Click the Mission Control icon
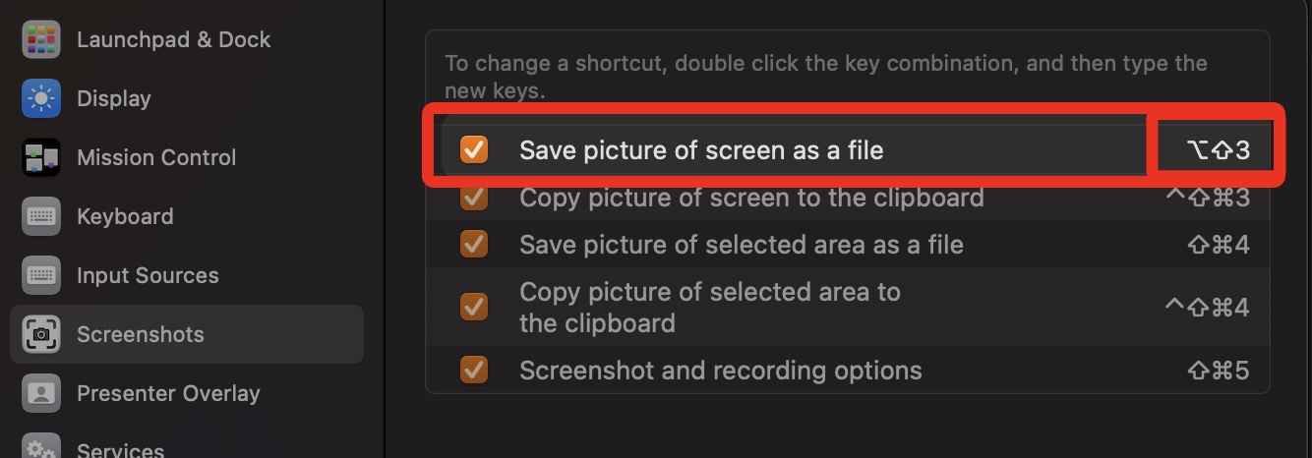 (41, 157)
